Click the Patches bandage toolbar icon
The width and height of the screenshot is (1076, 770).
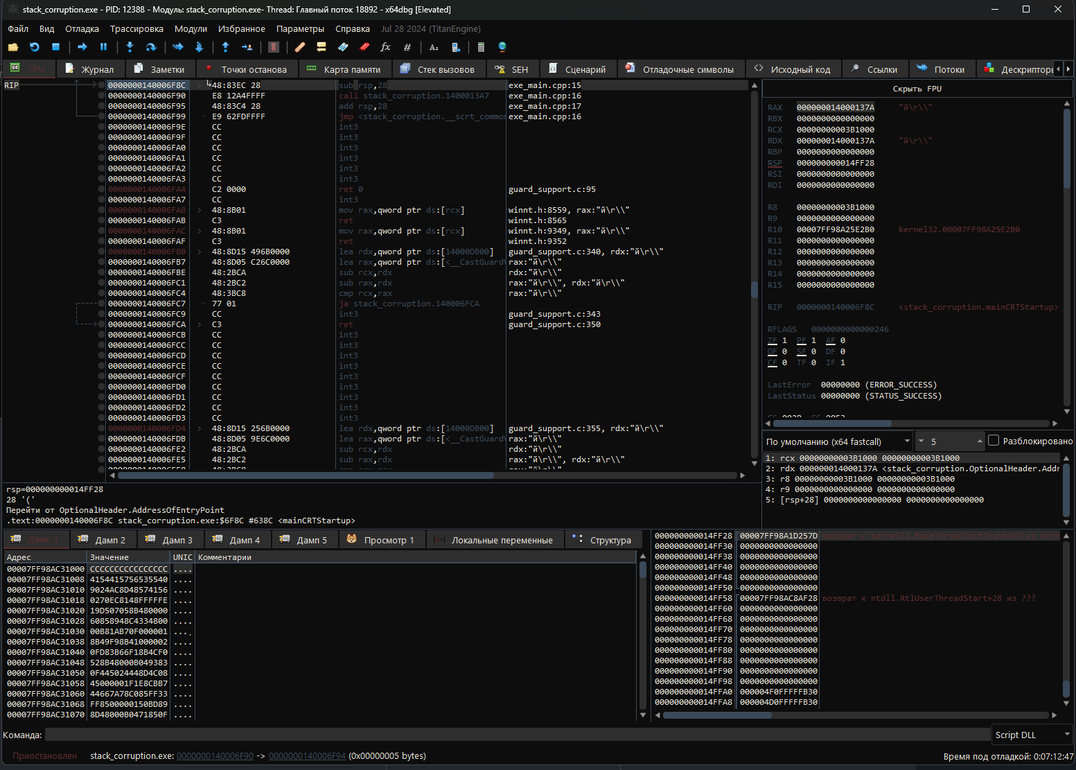pos(300,47)
